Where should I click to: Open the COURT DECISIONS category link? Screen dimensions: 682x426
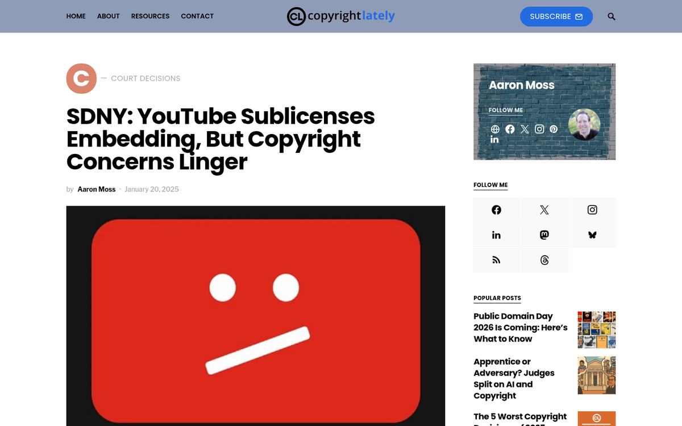[145, 78]
